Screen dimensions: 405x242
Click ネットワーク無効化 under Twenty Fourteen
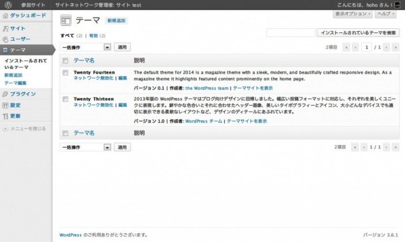pyautogui.click(x=93, y=78)
